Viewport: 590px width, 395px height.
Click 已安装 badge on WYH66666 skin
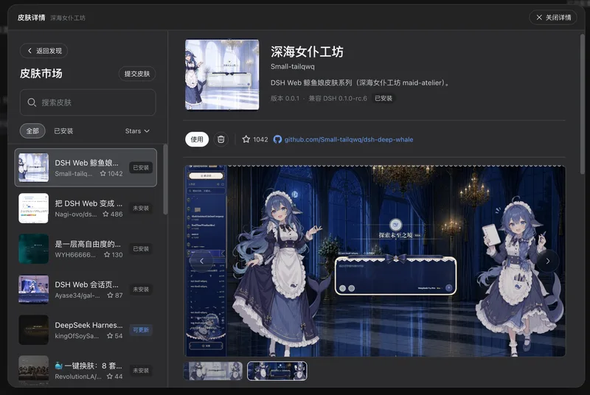[x=141, y=248]
